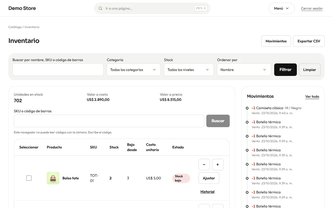Click the Stock bajo status badge
The width and height of the screenshot is (333, 208).
coord(181,178)
